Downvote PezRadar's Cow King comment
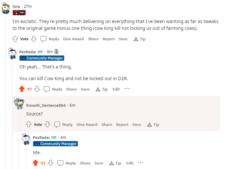This screenshot has height=169, width=228. point(37,89)
